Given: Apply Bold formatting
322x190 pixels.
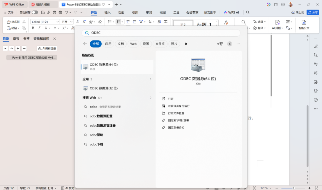Looking at the screenshot, I should pyautogui.click(x=33, y=28).
